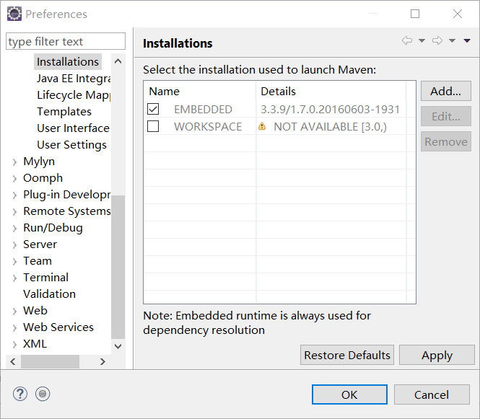Image resolution: width=480 pixels, height=419 pixels.
Task: Expand the Team tree node
Action: (14, 262)
